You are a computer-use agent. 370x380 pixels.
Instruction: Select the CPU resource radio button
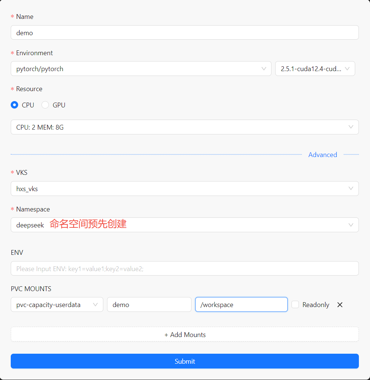point(14,105)
